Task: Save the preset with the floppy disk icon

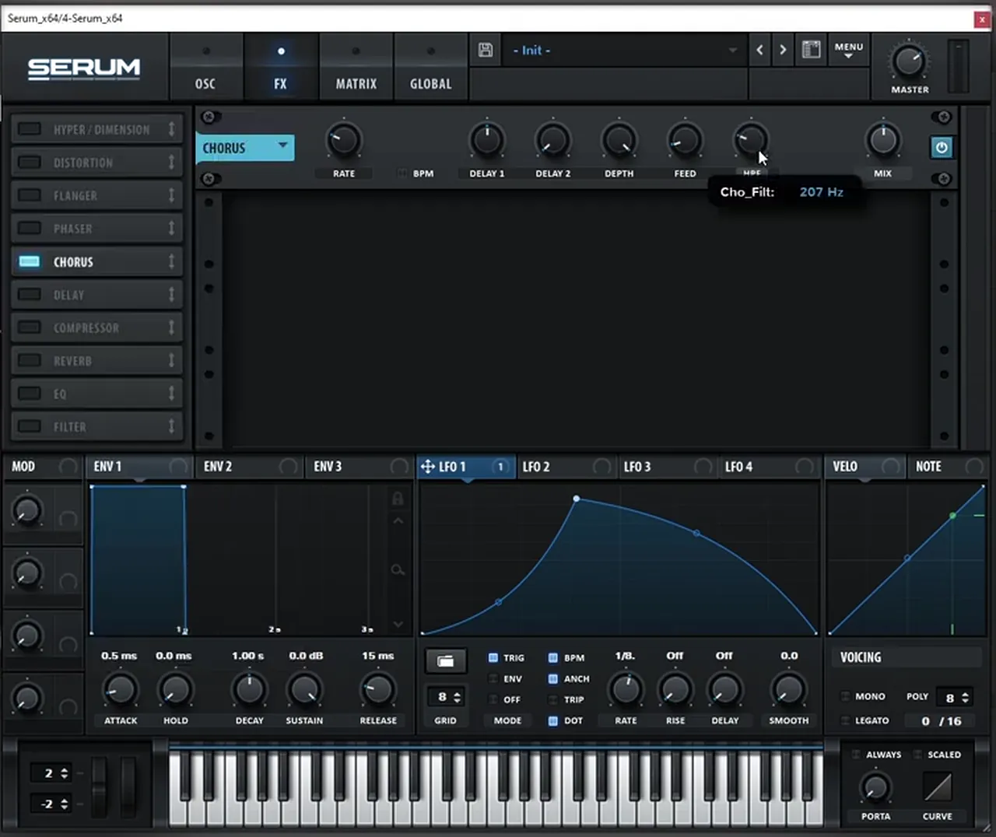Action: click(x=486, y=51)
